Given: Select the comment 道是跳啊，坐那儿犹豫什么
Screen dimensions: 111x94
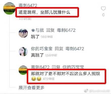Looking at the screenshot, I should point(44,12).
